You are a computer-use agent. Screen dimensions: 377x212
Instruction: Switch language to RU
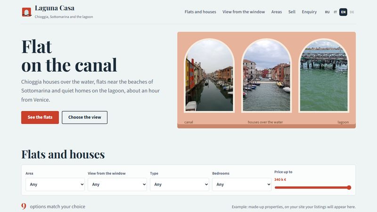327,12
